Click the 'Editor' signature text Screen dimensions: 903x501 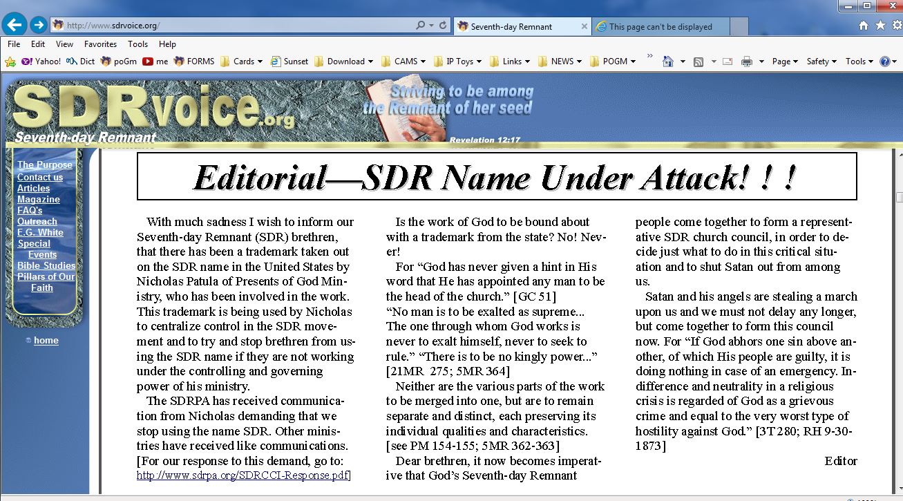(841, 461)
